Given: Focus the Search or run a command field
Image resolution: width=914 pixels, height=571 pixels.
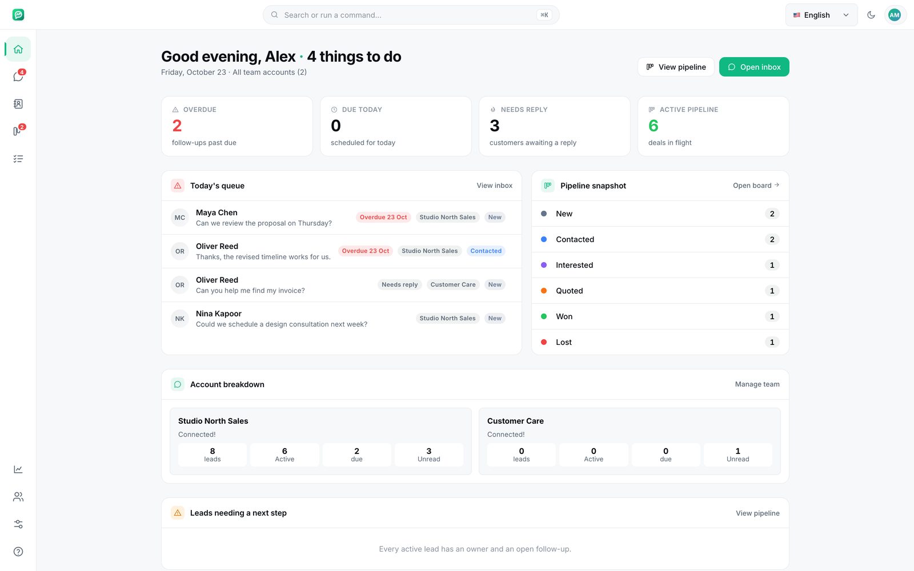Looking at the screenshot, I should [411, 15].
